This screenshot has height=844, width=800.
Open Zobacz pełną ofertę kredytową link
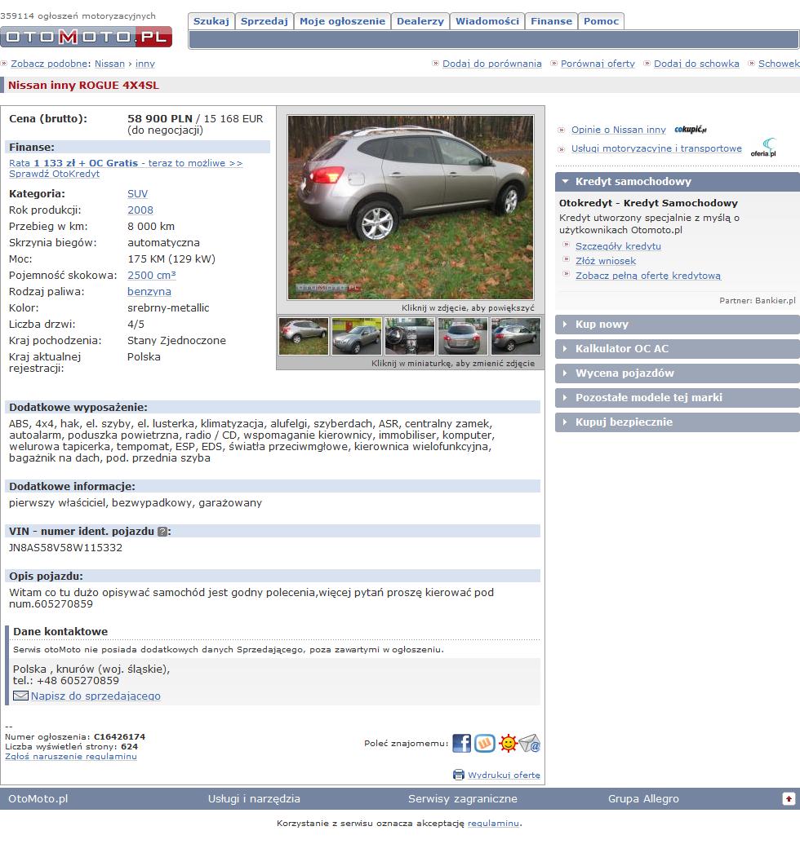point(647,276)
